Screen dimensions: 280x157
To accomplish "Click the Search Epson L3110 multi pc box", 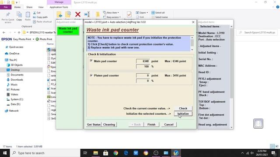I will (x=257, y=32).
